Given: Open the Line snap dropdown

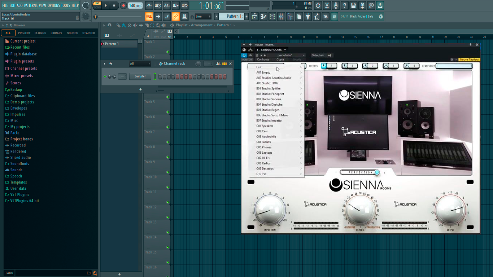Looking at the screenshot, I should click(203, 17).
